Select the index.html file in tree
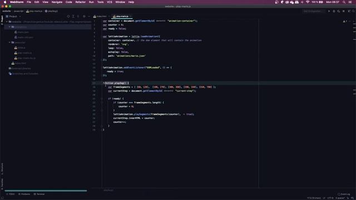 (x=19, y=63)
